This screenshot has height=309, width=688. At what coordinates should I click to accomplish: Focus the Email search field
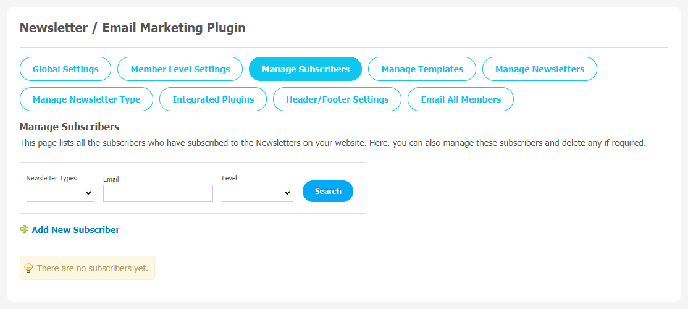(x=158, y=193)
